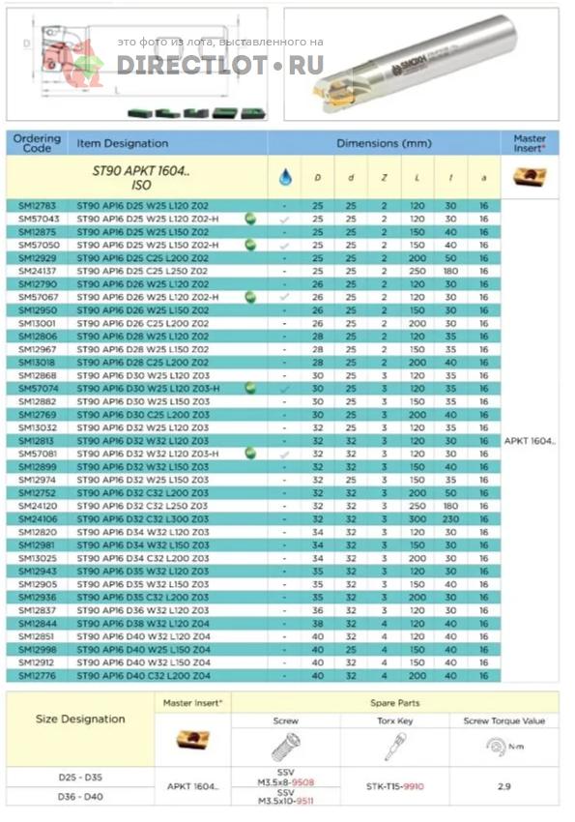Click the screw spare part icon
575x822 pixels.
pos(285,747)
